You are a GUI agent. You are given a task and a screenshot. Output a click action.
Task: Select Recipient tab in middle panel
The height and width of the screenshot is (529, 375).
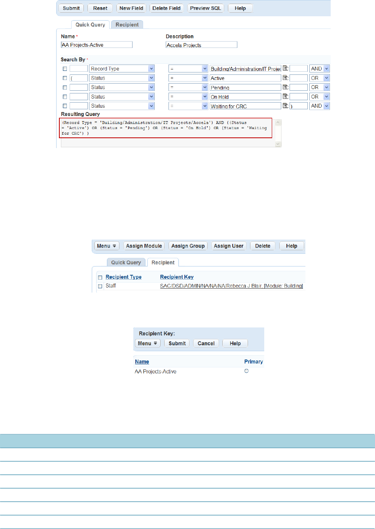pos(163,262)
